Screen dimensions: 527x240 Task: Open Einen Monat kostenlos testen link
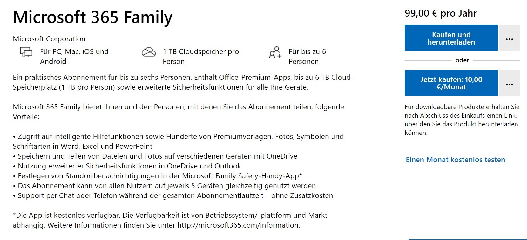pos(455,160)
